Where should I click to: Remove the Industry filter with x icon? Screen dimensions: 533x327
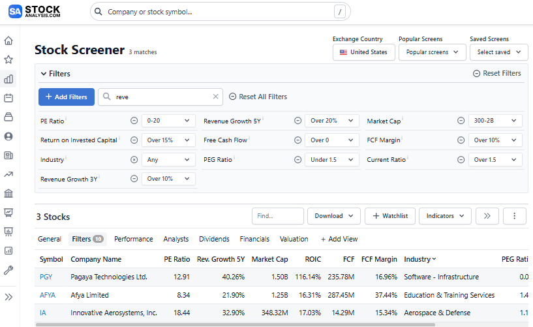click(134, 160)
